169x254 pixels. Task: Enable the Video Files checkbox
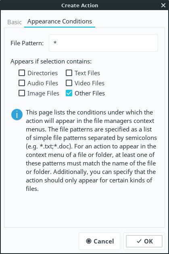click(69, 83)
